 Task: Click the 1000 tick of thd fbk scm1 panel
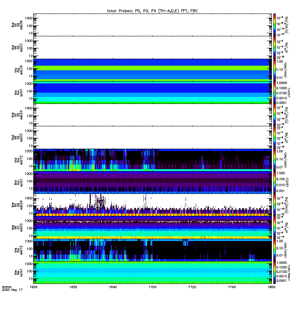pos(29,173)
